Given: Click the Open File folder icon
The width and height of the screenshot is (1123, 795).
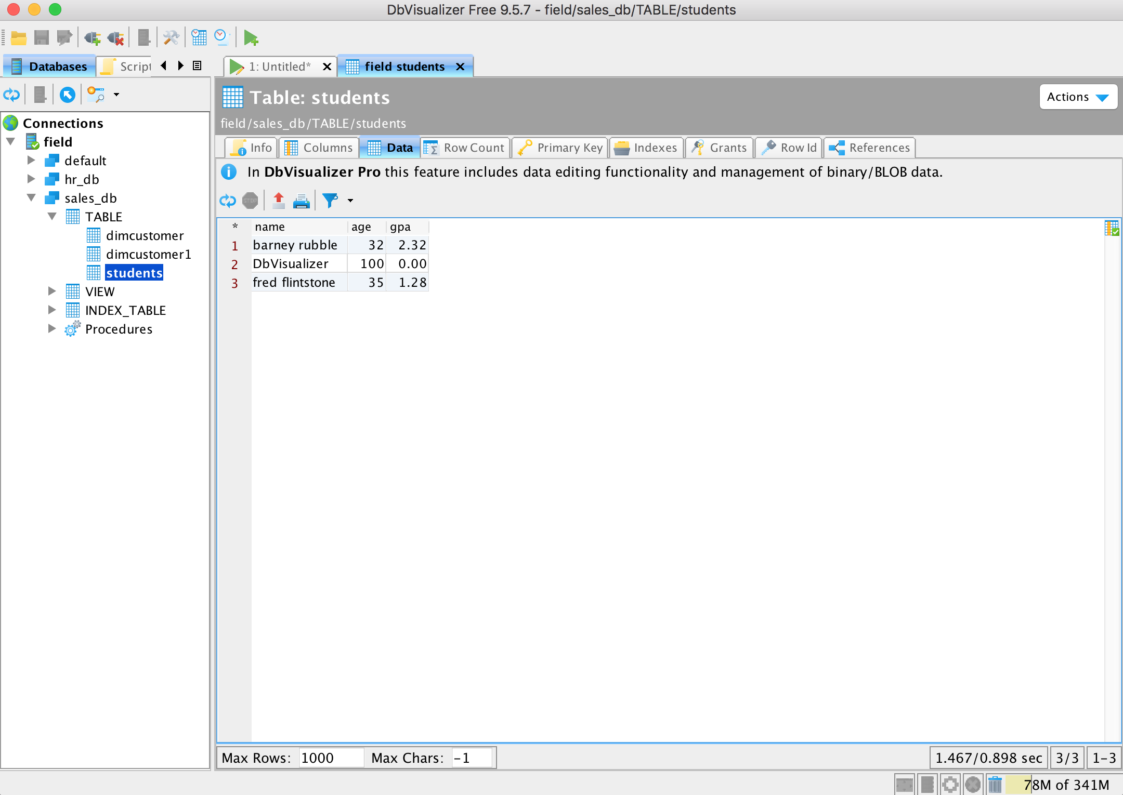Looking at the screenshot, I should (19, 38).
